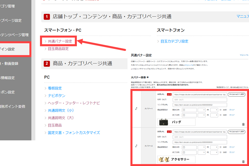Click クリア for 大バナー2 終了日時
Viewport: 249px width, 166px height.
pos(232,152)
